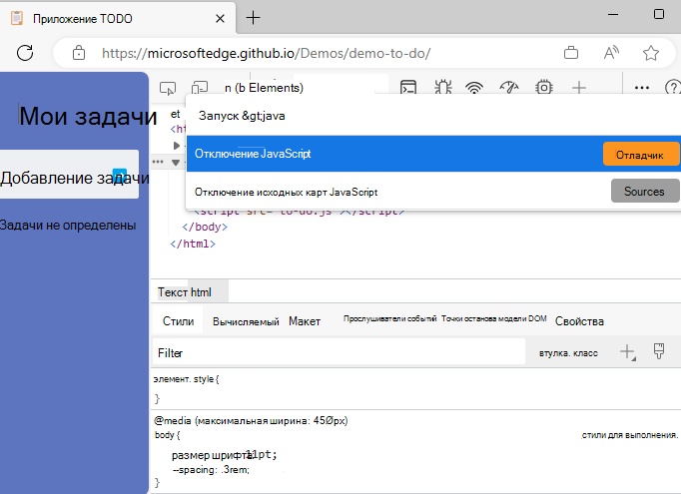Switch to the Стили tab
681x494 pixels.
[x=178, y=321]
